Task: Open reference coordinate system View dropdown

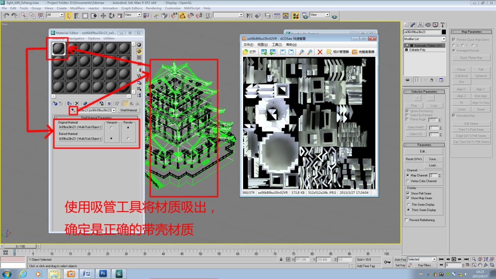Action: (139, 15)
